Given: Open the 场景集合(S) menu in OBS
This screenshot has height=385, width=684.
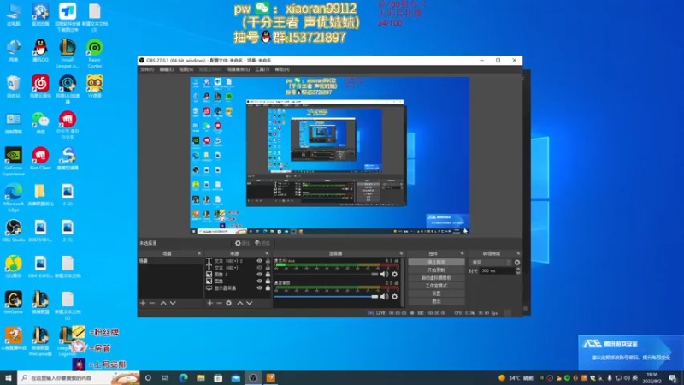Looking at the screenshot, I should pyautogui.click(x=239, y=69).
